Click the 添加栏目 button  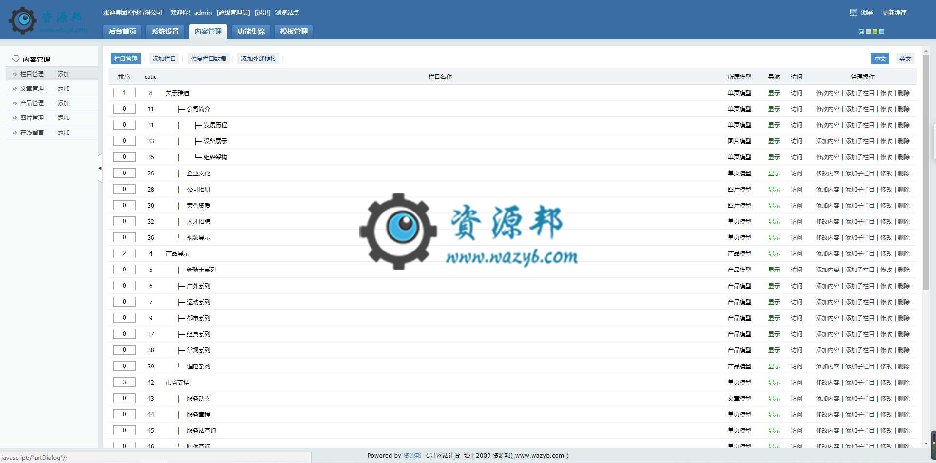coord(164,58)
